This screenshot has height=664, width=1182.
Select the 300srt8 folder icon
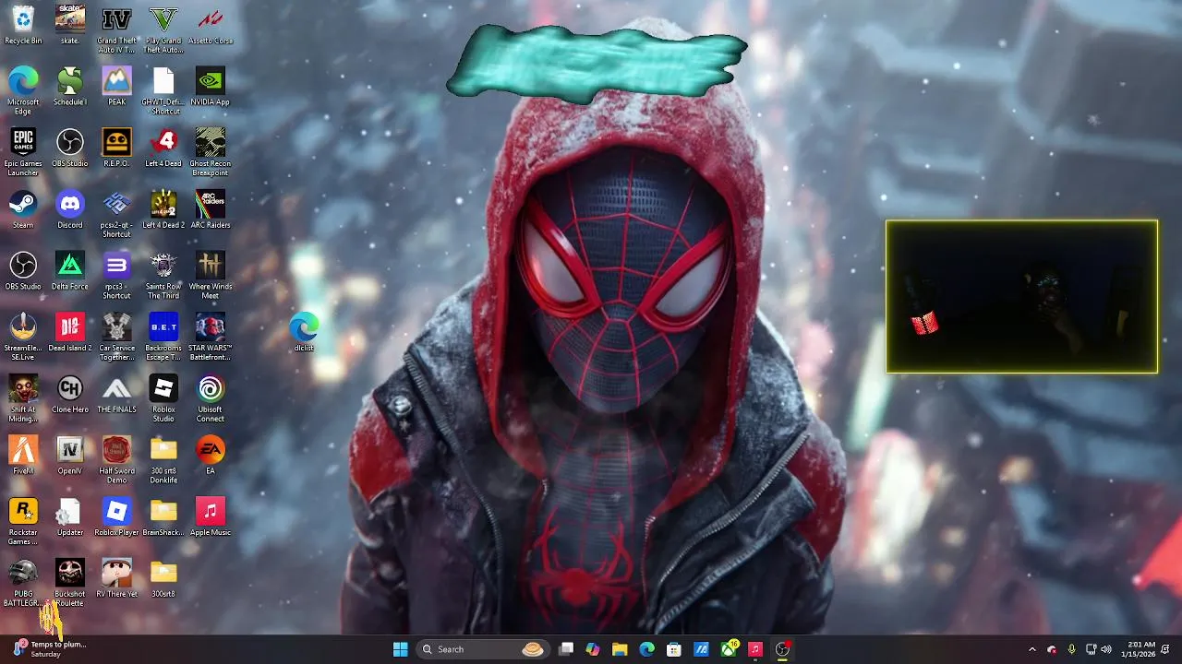click(x=163, y=578)
